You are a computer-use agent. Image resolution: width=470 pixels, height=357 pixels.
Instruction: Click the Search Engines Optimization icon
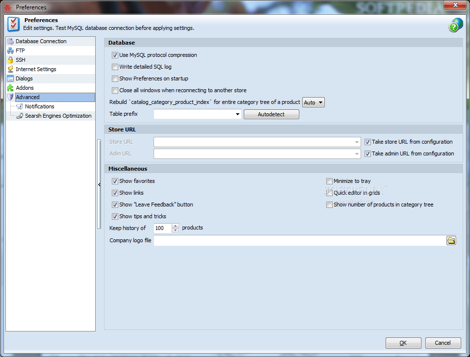click(x=20, y=116)
